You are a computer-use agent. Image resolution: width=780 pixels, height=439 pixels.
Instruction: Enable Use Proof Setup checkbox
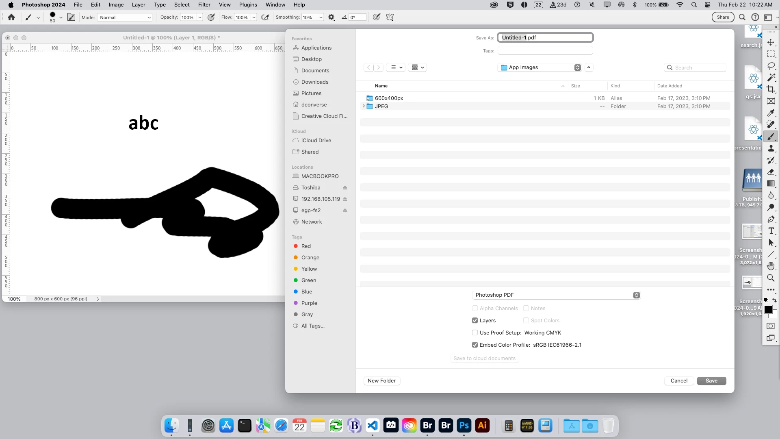coord(475,333)
